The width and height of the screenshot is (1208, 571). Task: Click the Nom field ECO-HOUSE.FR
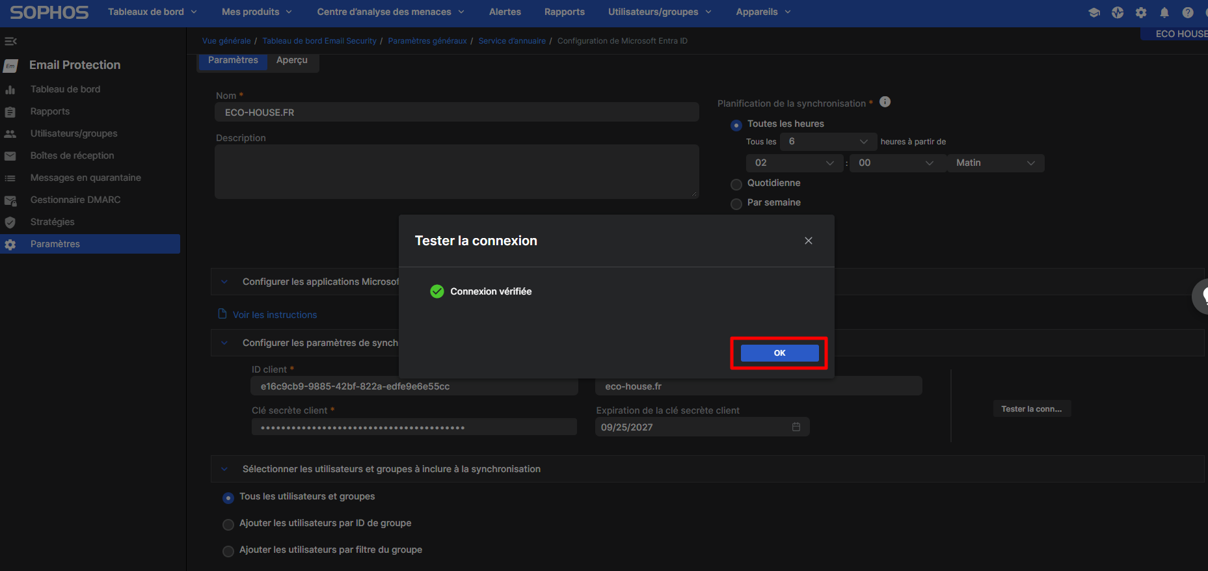(x=457, y=113)
